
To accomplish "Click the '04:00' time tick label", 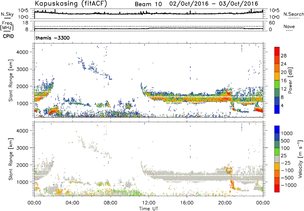I will tap(72, 203).
